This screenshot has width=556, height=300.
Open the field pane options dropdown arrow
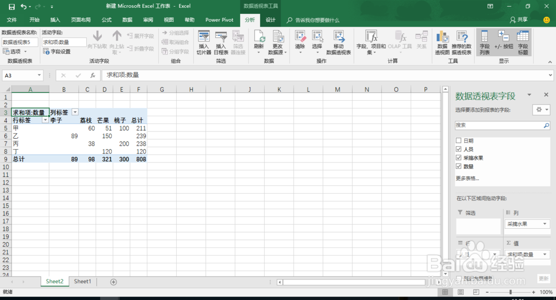(x=529, y=95)
